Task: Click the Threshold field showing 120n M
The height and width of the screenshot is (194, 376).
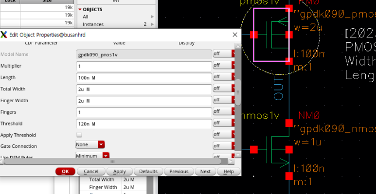Action: coord(144,123)
